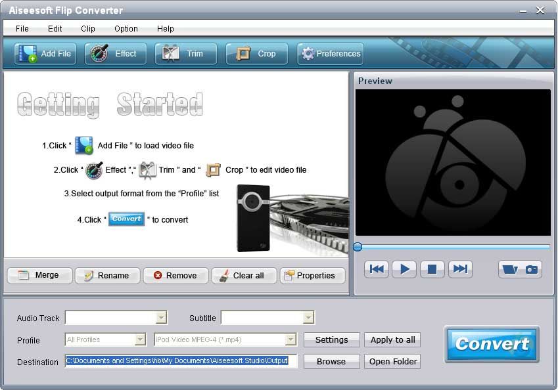Open the snapshot folder icon

point(510,269)
